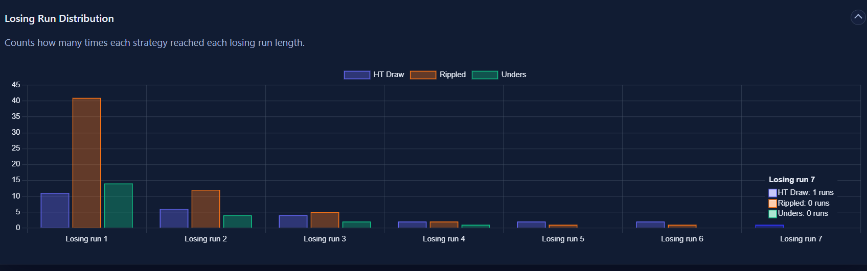Select the Rippled bar in Losing run 3
Viewport: 867px width, 271px height.
tap(325, 220)
